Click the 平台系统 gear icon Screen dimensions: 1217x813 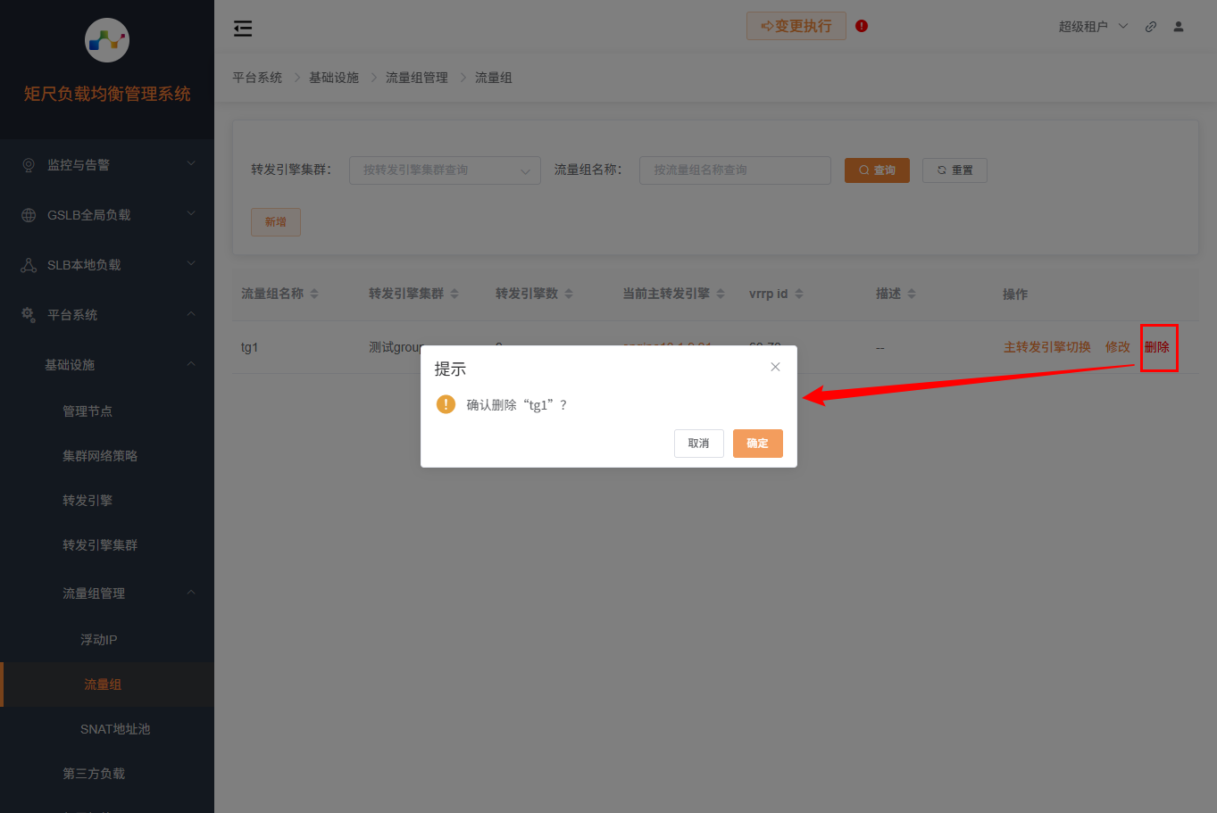point(29,315)
